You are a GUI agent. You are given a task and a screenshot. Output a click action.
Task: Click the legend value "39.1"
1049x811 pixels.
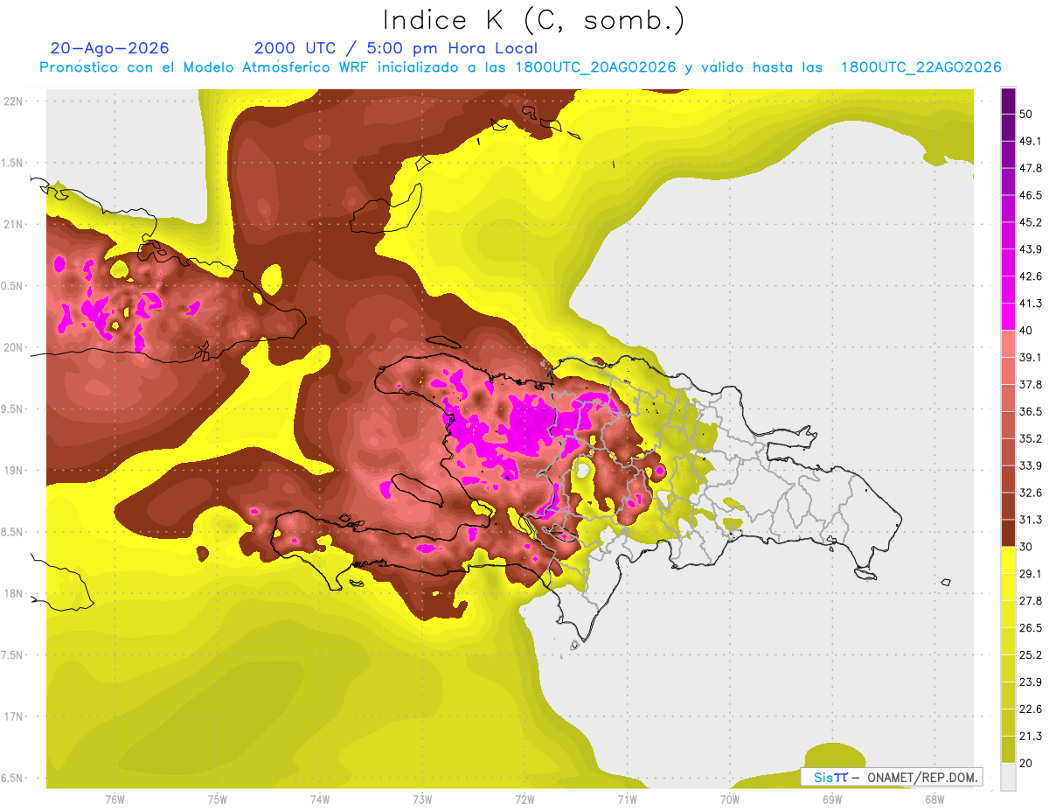(1031, 357)
